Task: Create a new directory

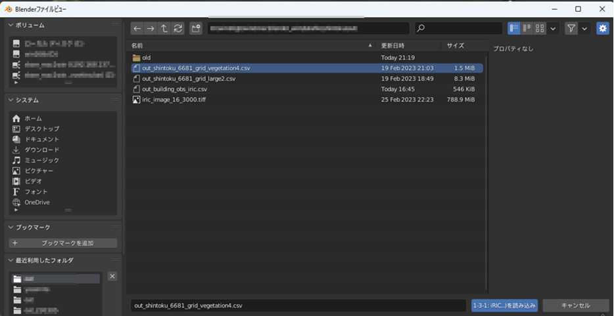Action: click(196, 28)
